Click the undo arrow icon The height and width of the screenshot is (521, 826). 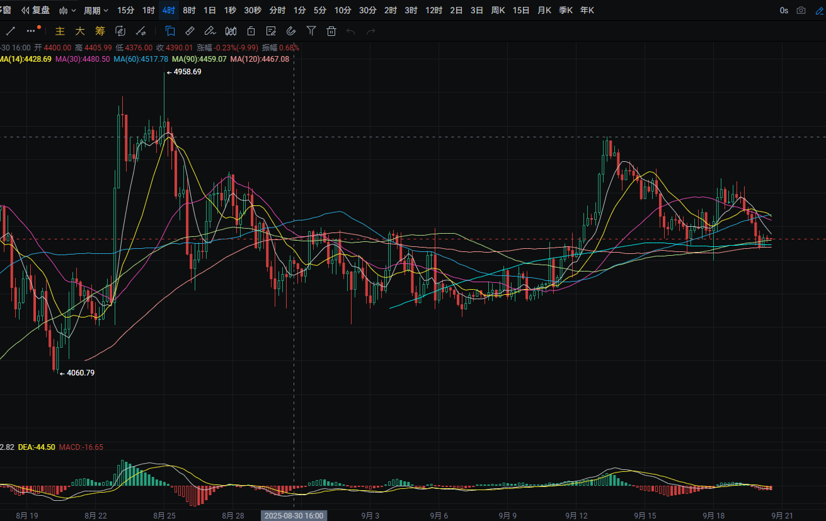tap(351, 31)
